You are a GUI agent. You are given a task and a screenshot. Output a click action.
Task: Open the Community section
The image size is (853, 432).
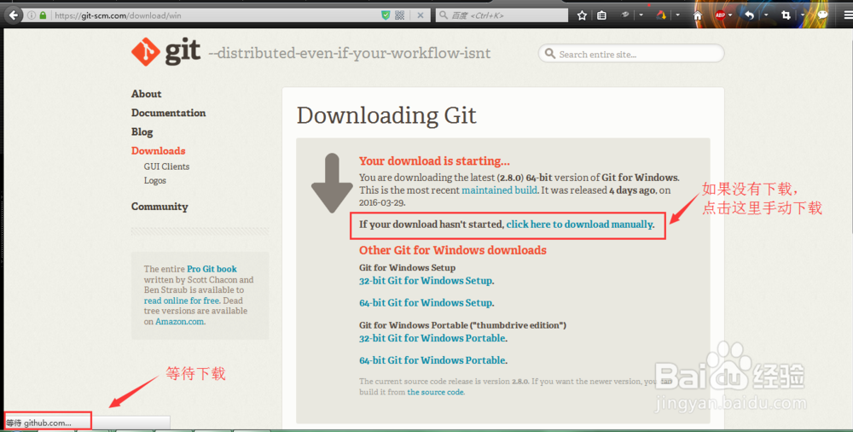point(160,207)
